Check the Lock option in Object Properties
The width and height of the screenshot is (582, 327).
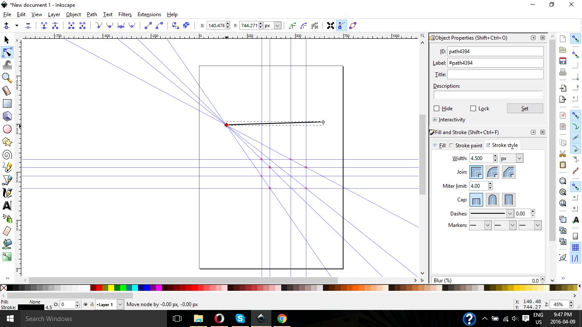coord(473,108)
